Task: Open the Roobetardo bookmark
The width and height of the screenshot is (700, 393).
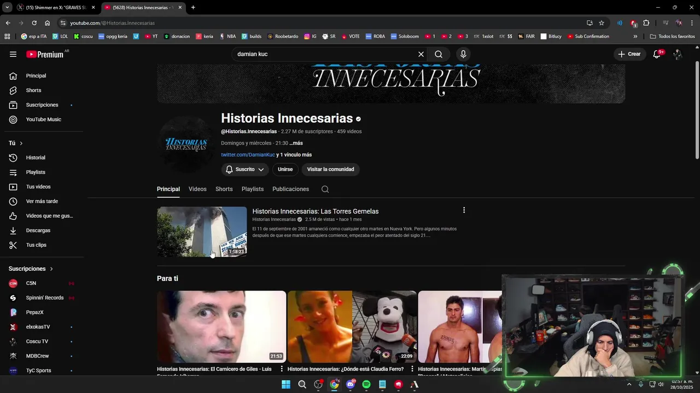Action: coord(283,37)
